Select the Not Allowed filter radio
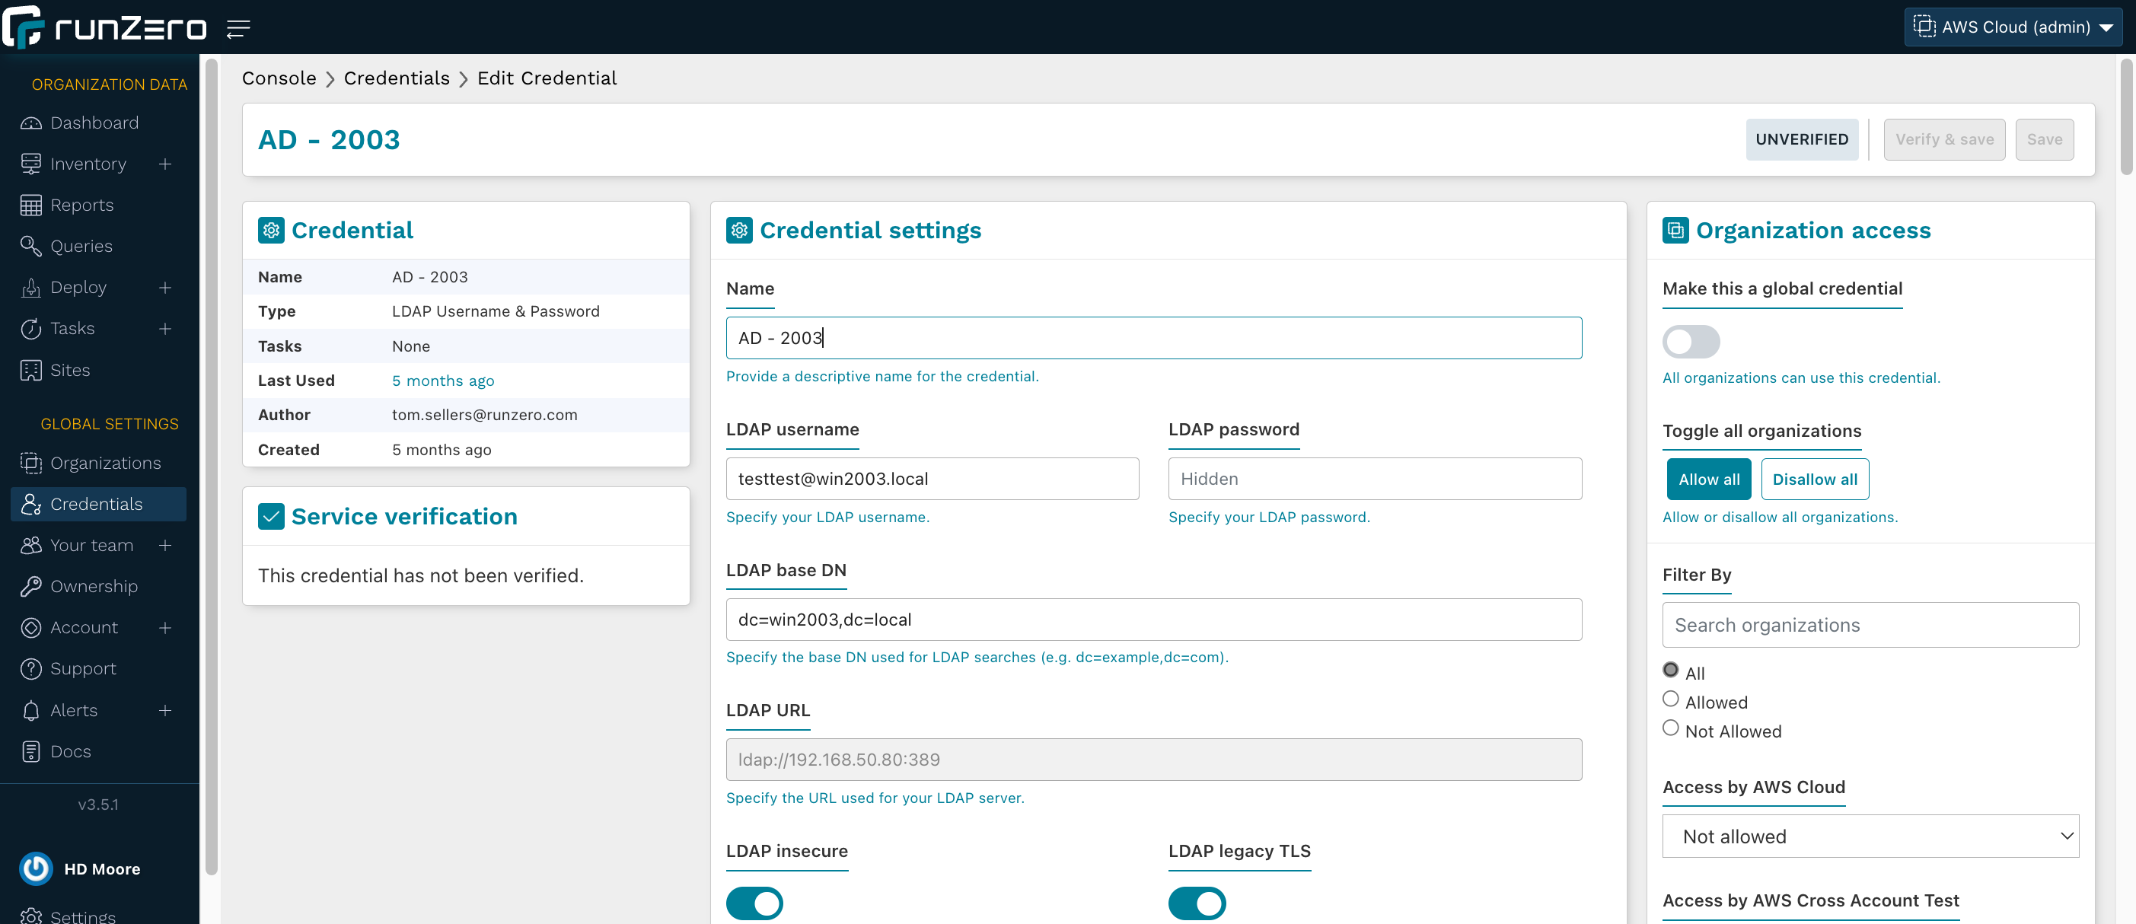2136x924 pixels. click(x=1670, y=728)
